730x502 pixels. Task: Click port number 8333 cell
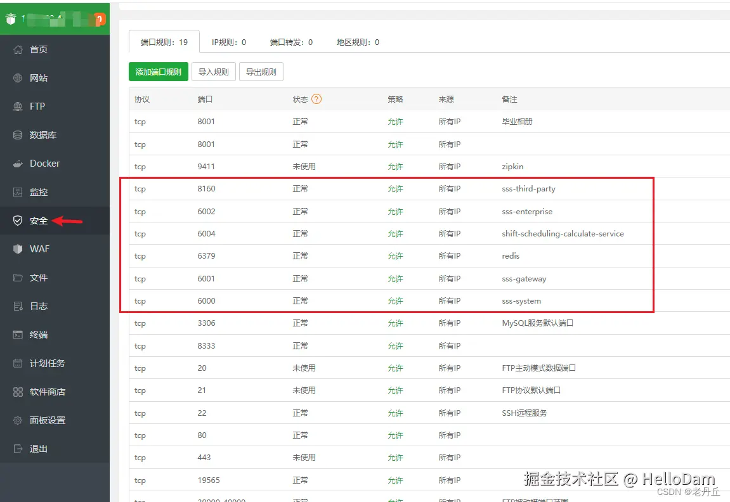pyautogui.click(x=206, y=345)
